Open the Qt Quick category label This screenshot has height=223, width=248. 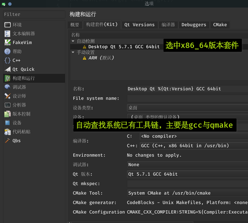pyautogui.click(x=24, y=69)
